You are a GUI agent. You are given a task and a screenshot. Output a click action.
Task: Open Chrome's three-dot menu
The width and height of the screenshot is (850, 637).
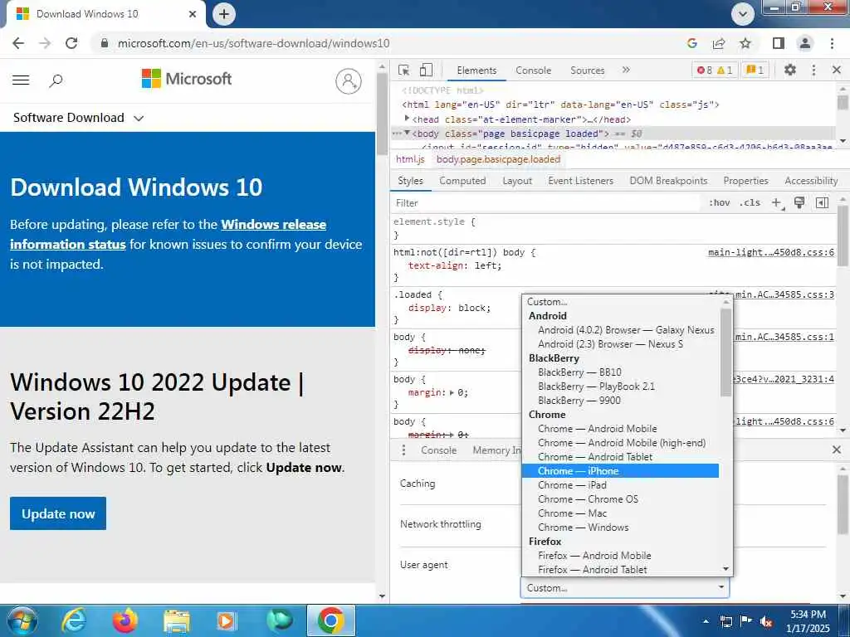[x=832, y=43]
